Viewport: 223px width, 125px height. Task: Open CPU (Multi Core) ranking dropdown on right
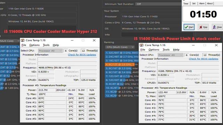pyautogui.click(x=120, y=47)
